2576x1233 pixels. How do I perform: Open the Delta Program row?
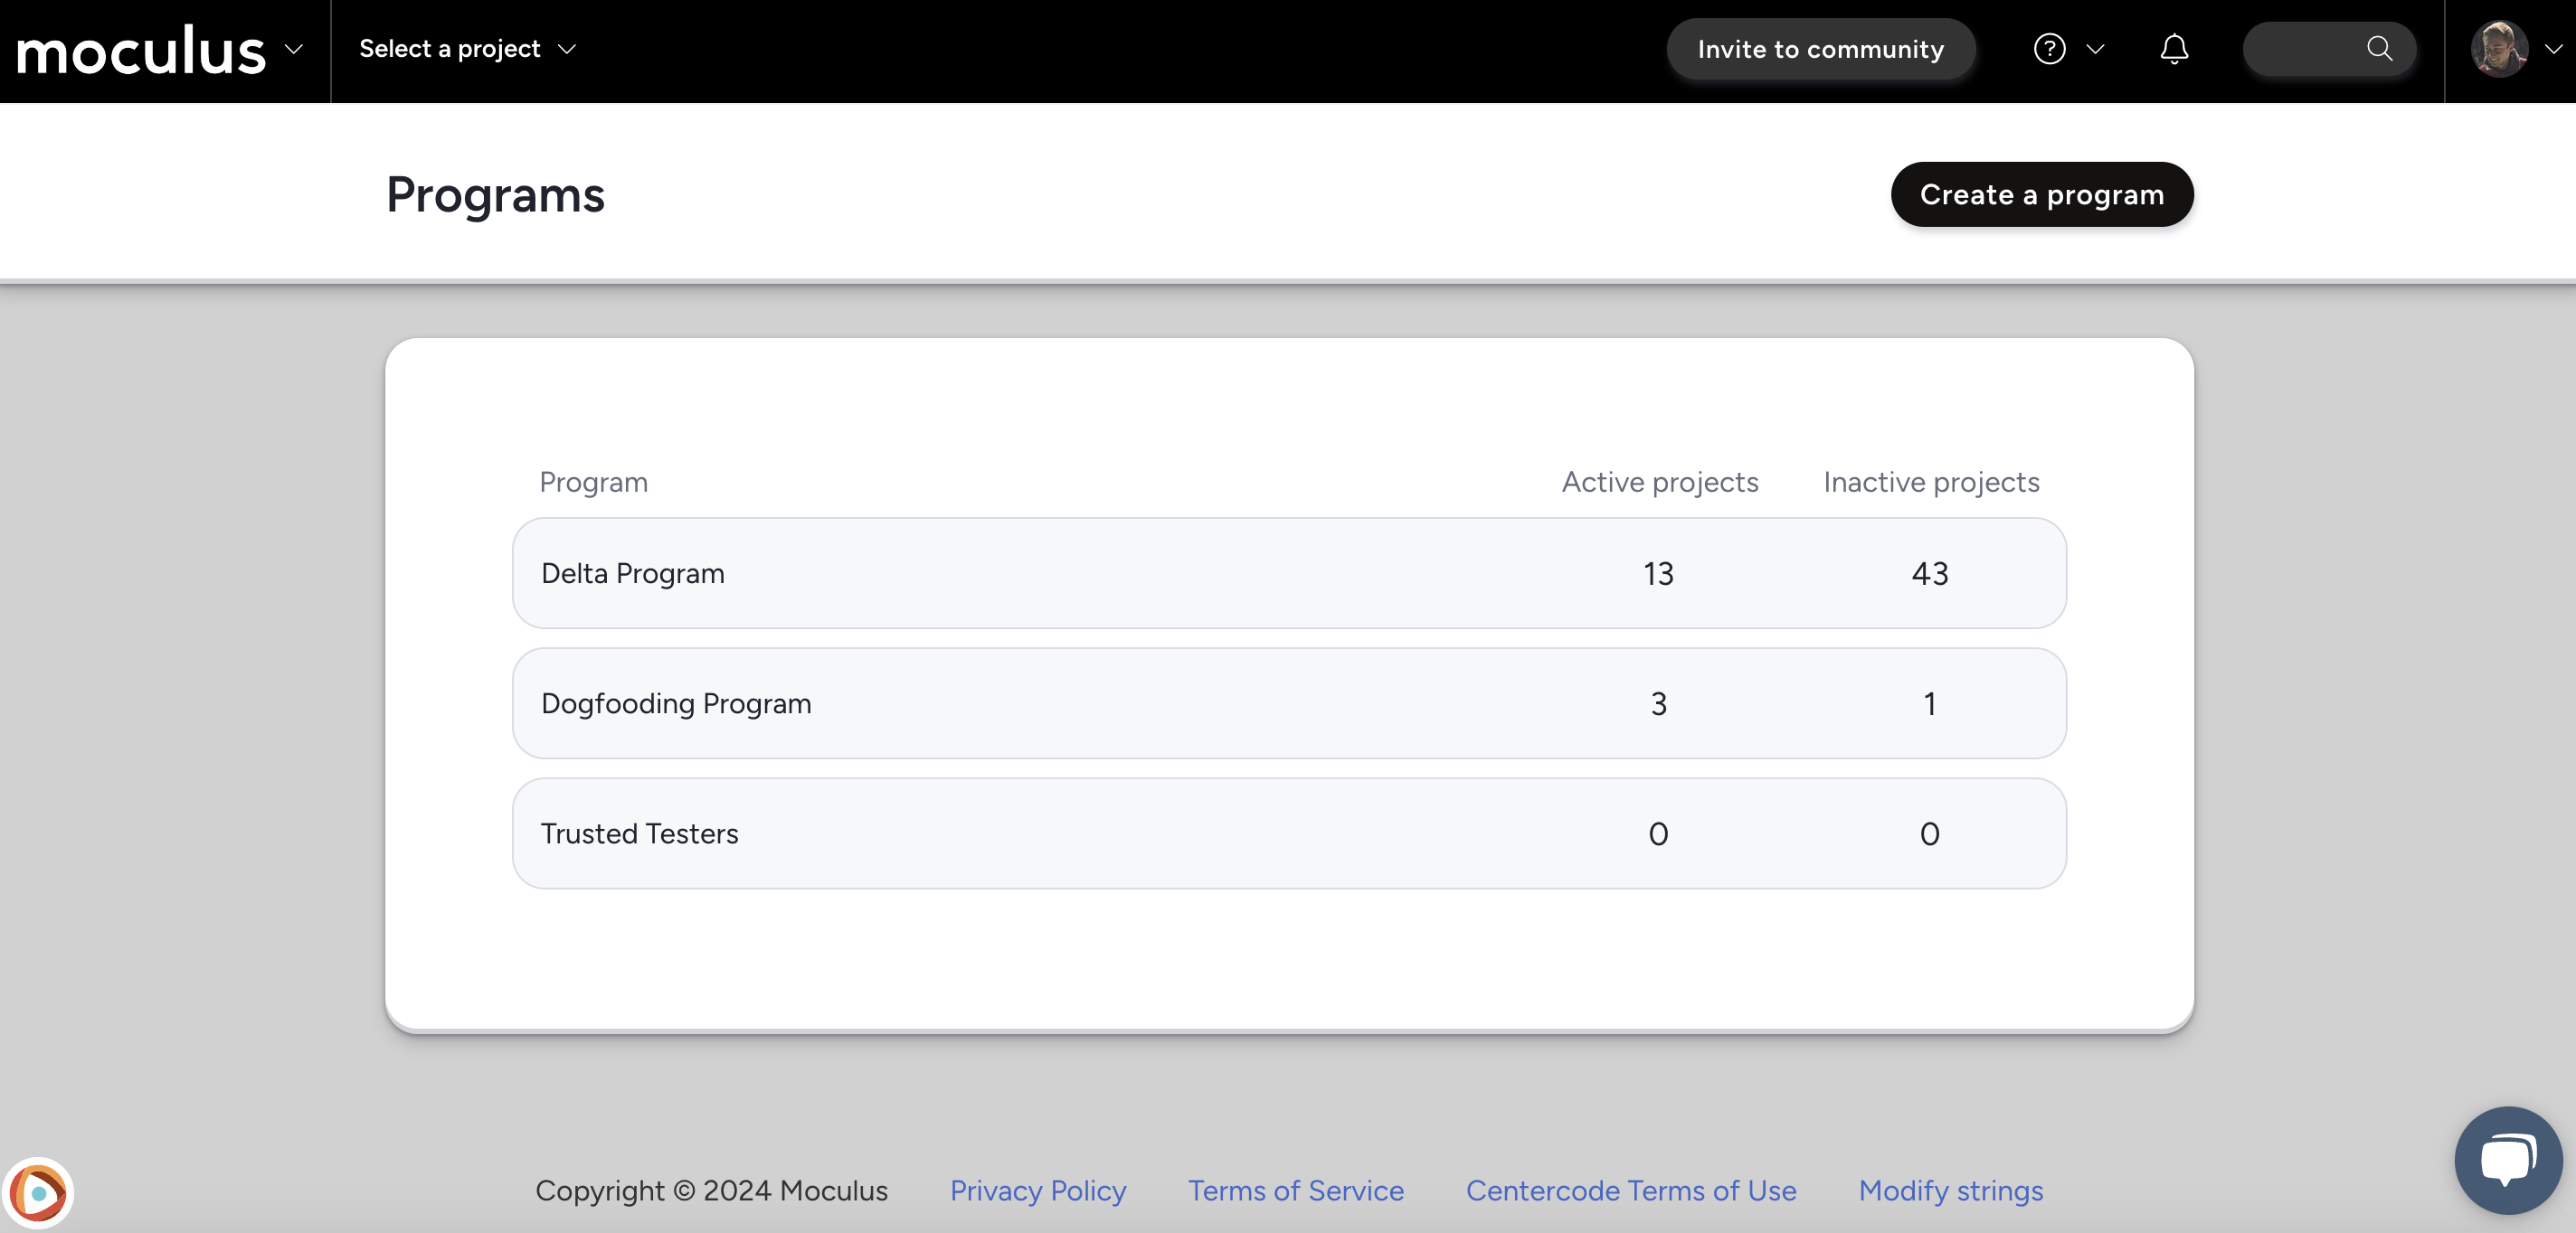point(1289,573)
